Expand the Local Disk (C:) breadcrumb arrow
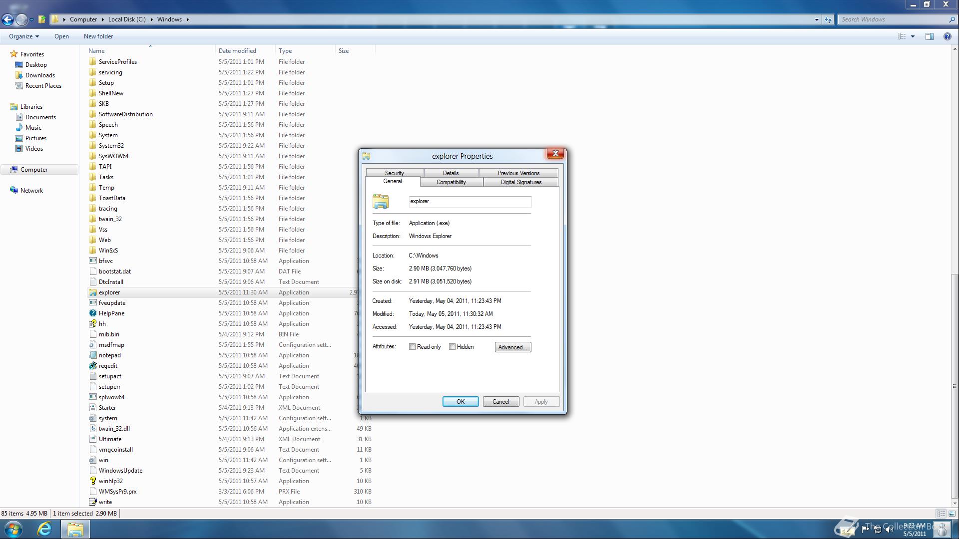This screenshot has height=539, width=959. tap(151, 19)
